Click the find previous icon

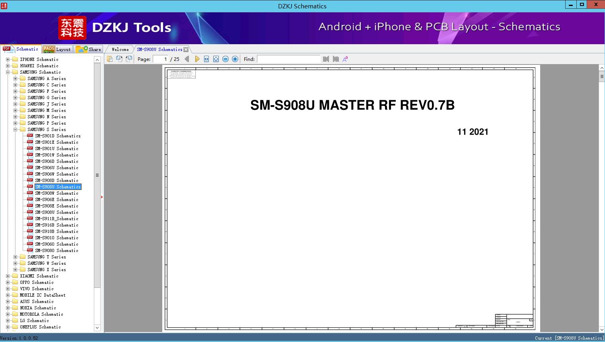[326, 59]
